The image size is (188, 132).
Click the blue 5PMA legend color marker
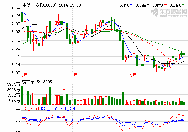click(x=131, y=5)
